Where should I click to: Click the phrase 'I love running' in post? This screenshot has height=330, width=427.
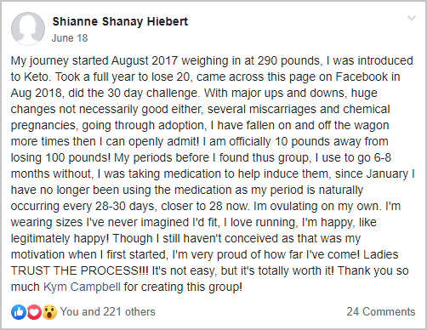tap(261, 222)
